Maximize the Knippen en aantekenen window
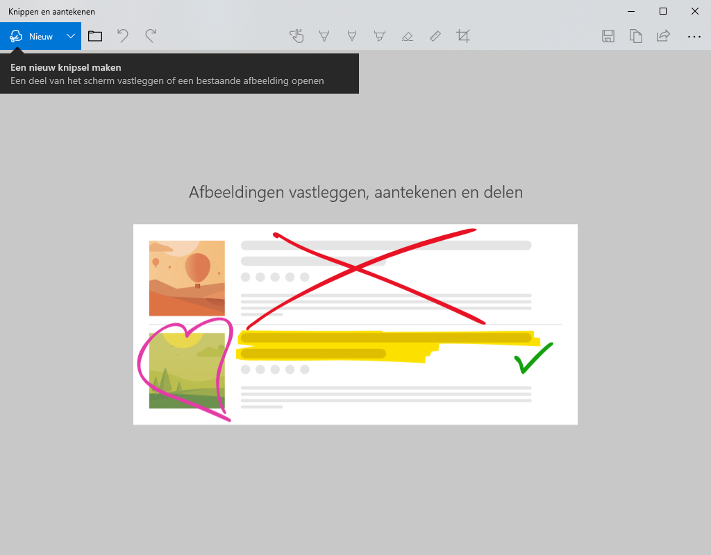 point(663,11)
